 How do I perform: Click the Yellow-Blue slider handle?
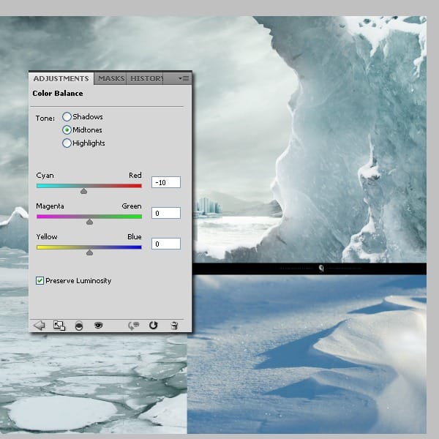tap(89, 252)
